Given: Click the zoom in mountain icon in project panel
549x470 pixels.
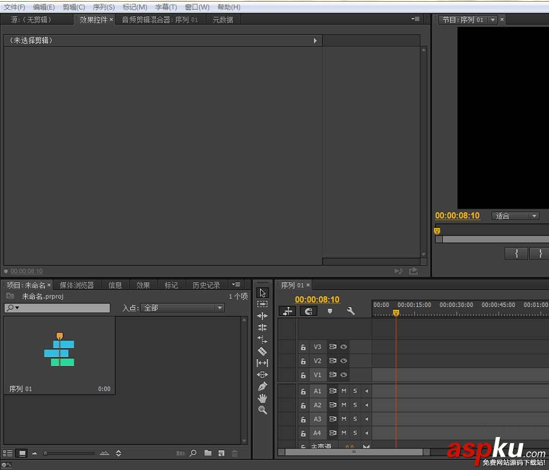Looking at the screenshot, I should pyautogui.click(x=104, y=453).
